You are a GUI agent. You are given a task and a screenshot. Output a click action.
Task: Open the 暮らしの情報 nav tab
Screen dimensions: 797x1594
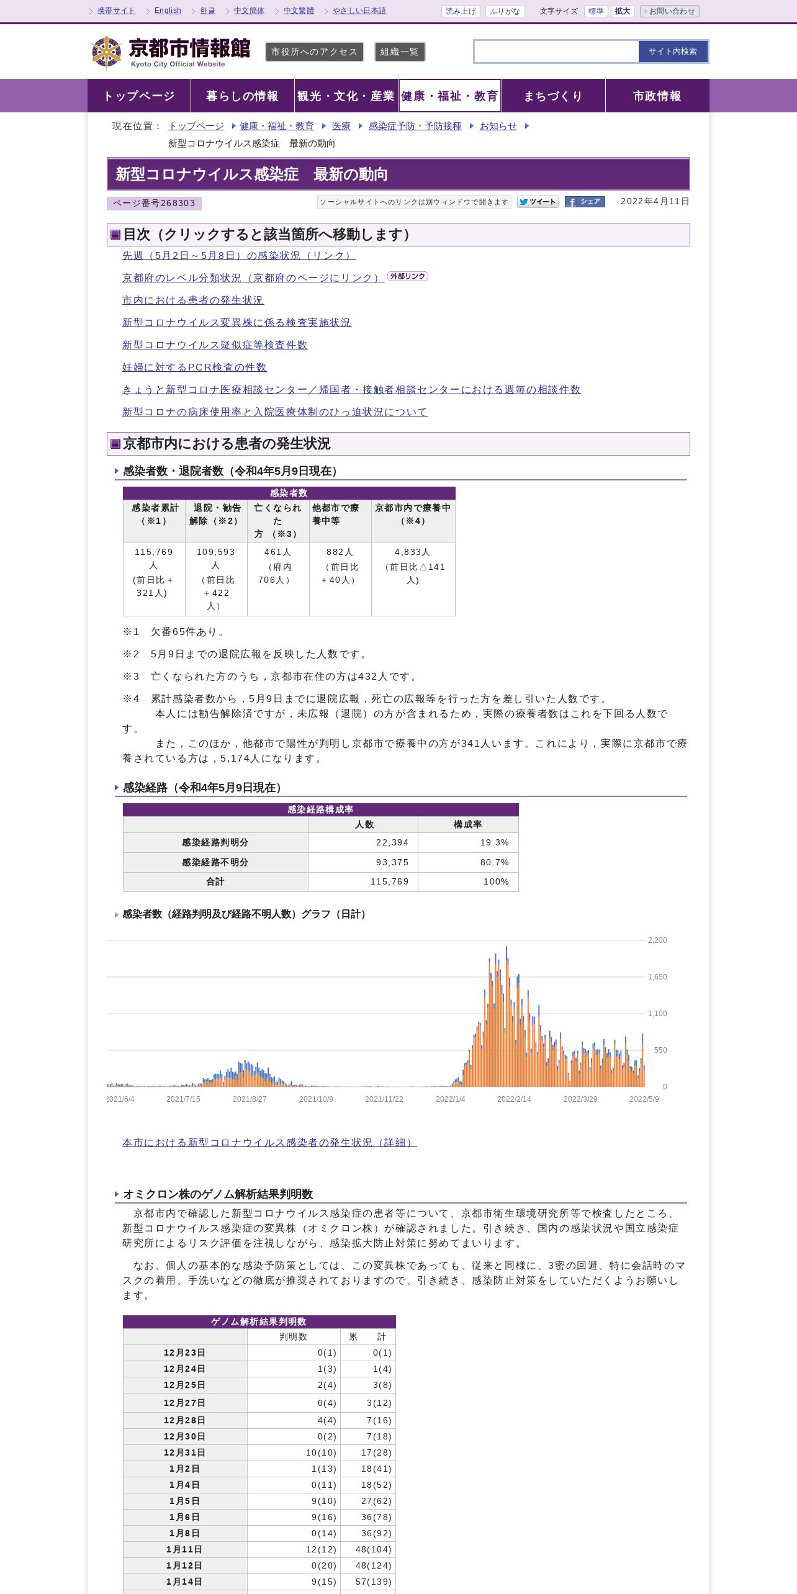(x=243, y=96)
